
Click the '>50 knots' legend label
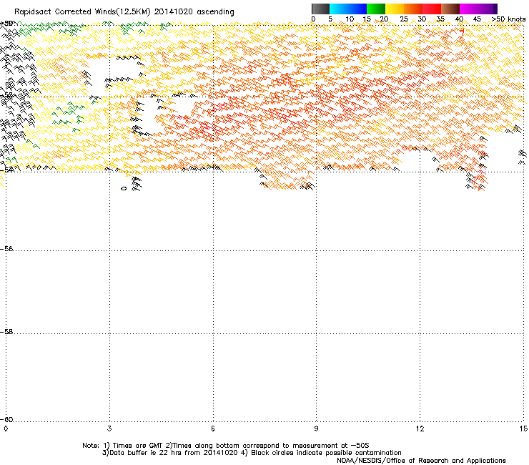point(508,19)
